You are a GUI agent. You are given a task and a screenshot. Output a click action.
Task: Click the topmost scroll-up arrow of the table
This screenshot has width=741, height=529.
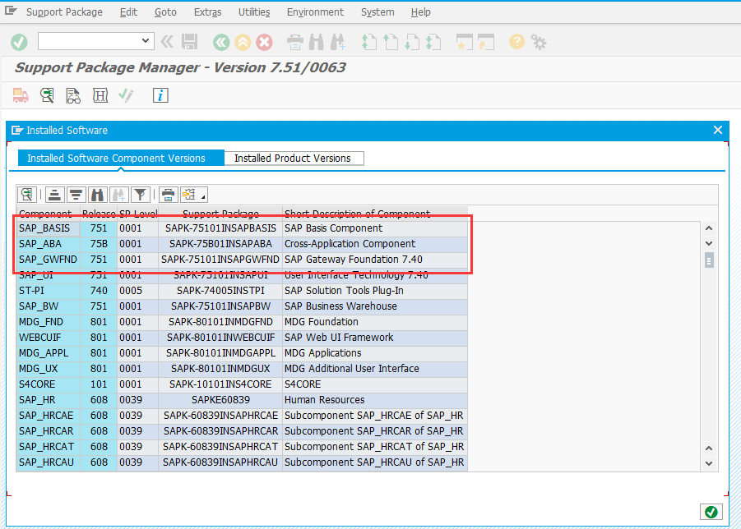click(x=709, y=228)
